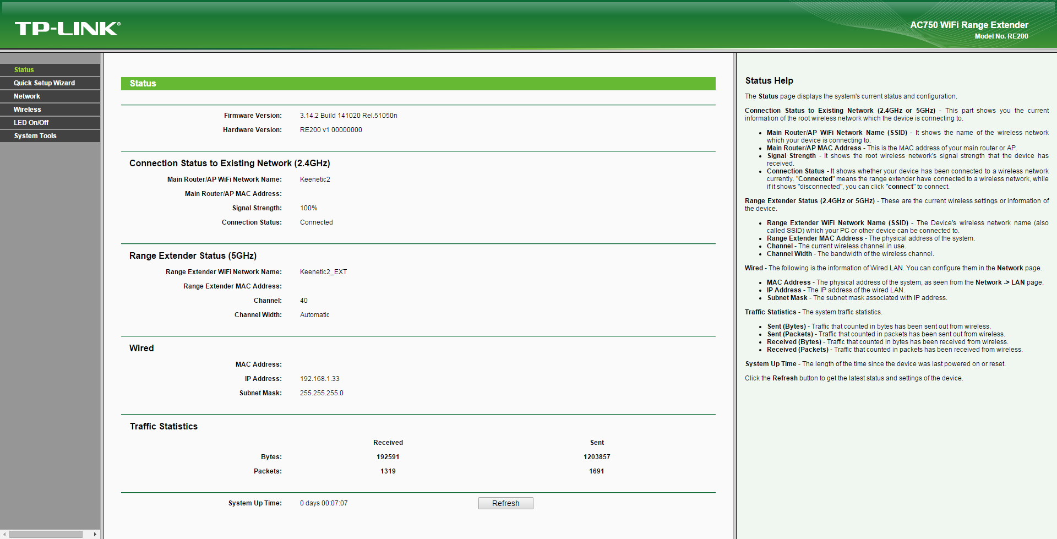Open the Quick Setup Wizard

44,83
